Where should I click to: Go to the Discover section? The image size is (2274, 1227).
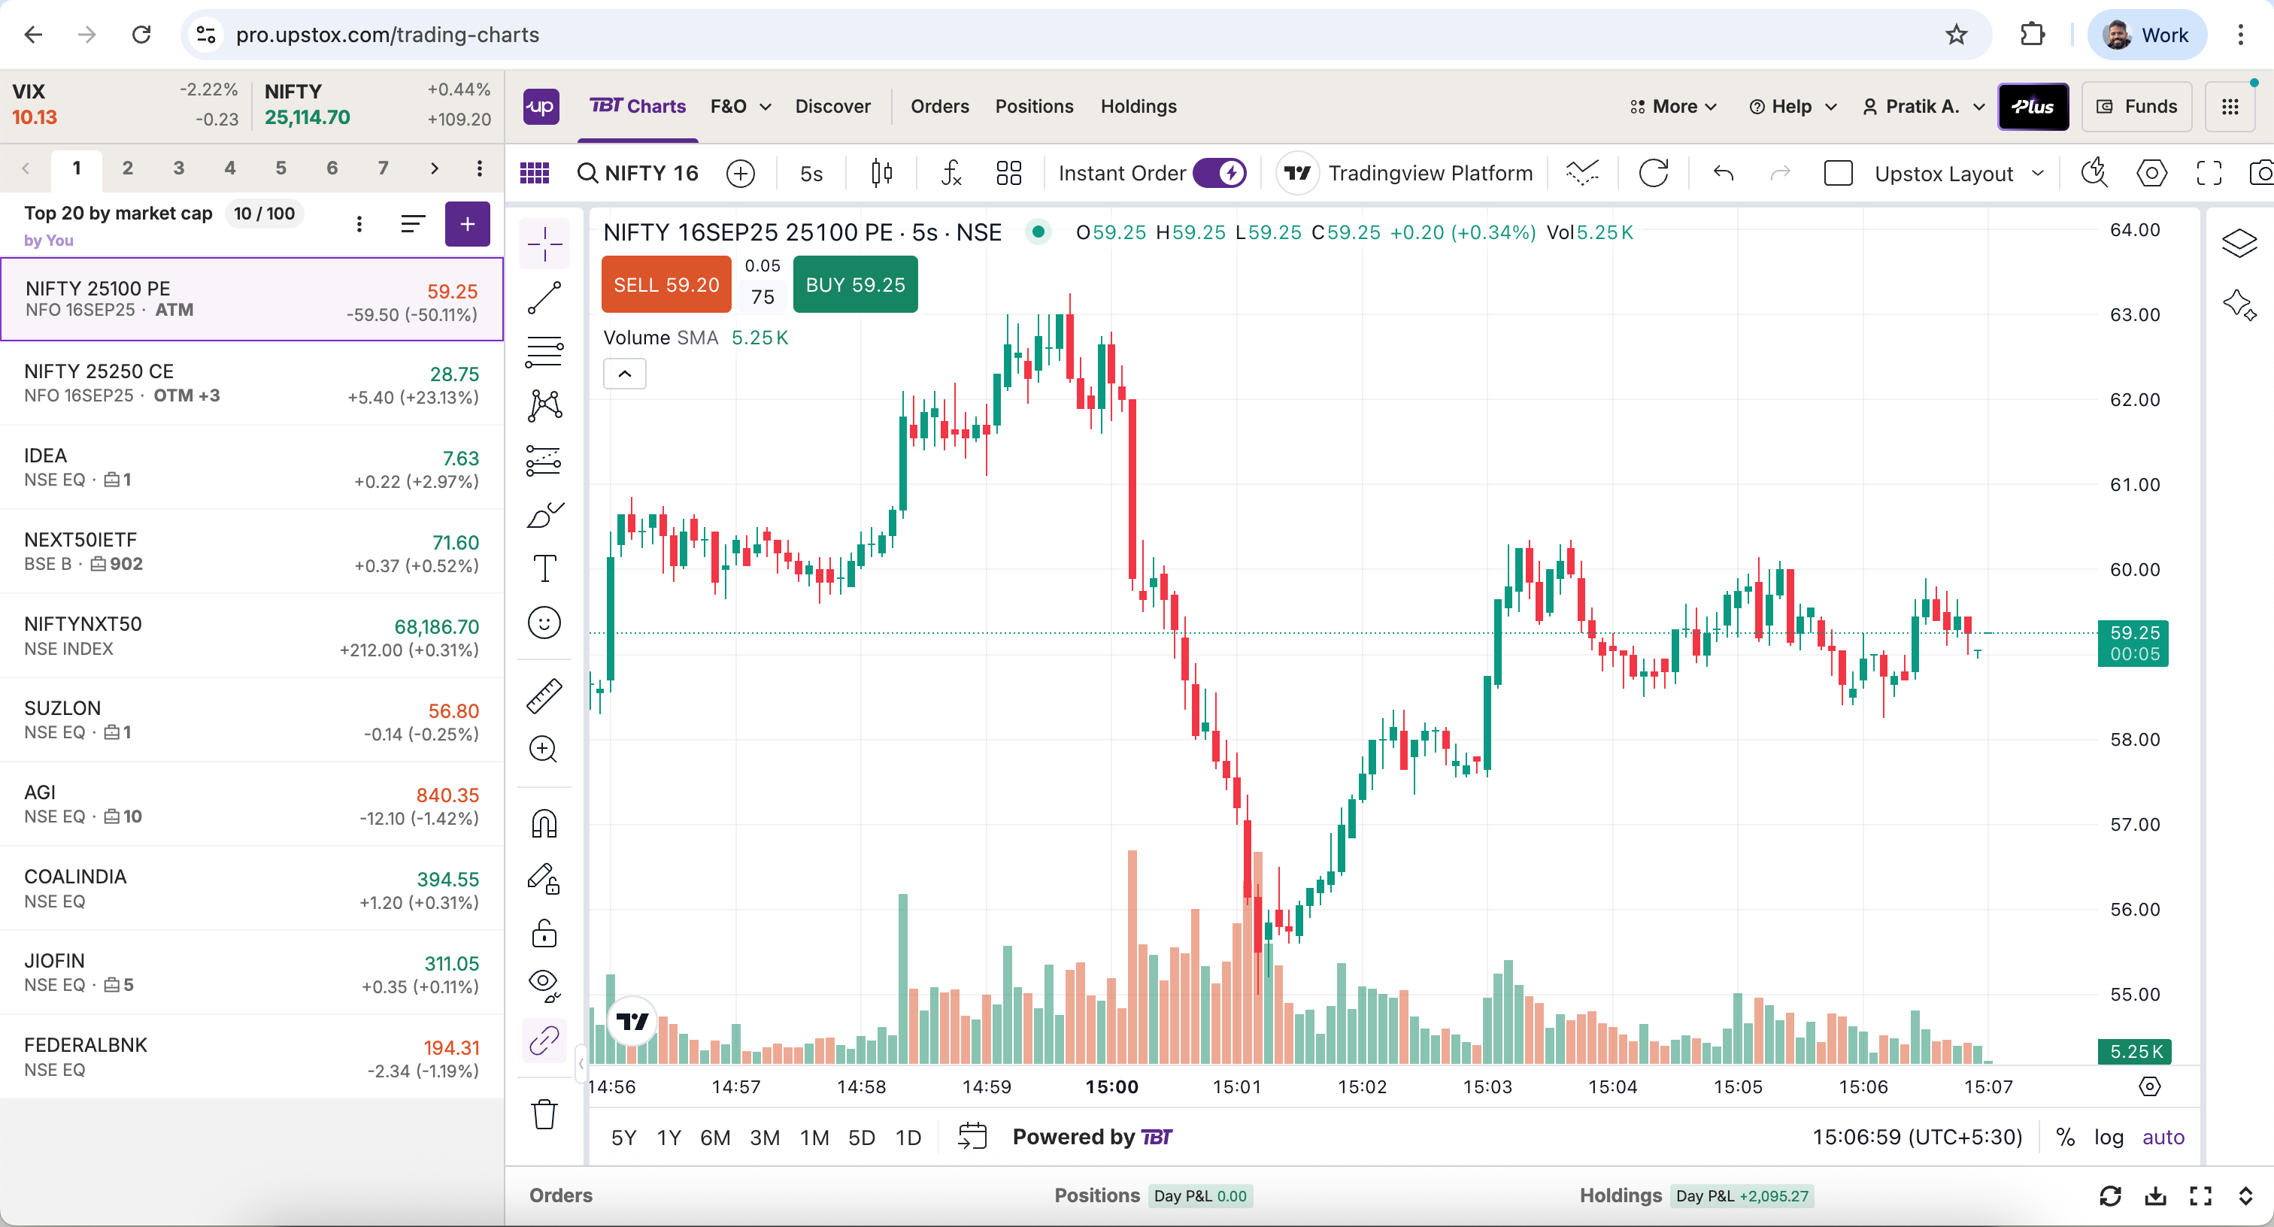(832, 107)
